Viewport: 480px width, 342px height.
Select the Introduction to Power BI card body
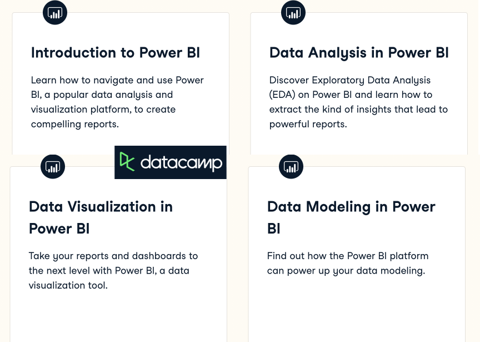point(121,83)
